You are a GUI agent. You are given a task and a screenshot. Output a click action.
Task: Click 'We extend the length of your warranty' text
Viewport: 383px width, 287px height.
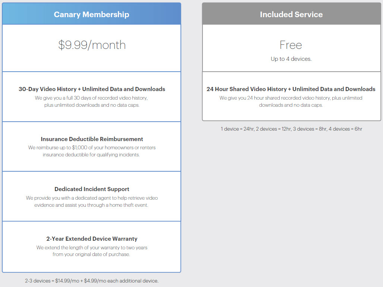[x=92, y=251]
